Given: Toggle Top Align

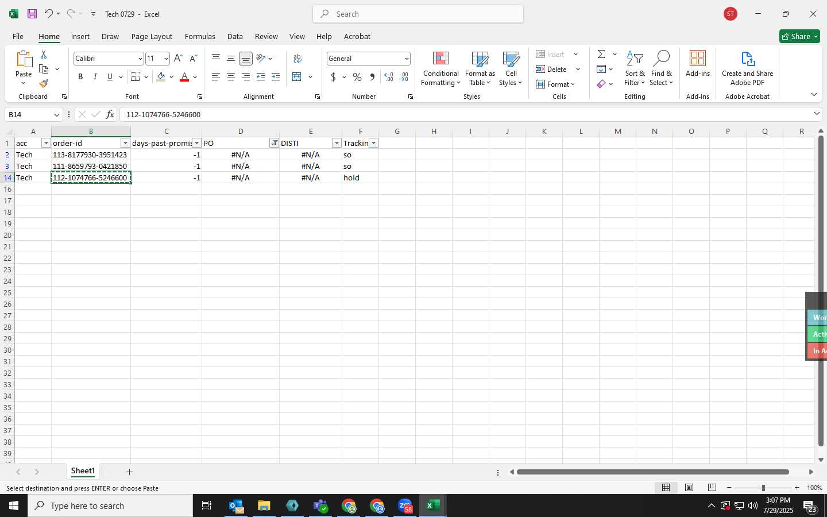Looking at the screenshot, I should (x=216, y=58).
